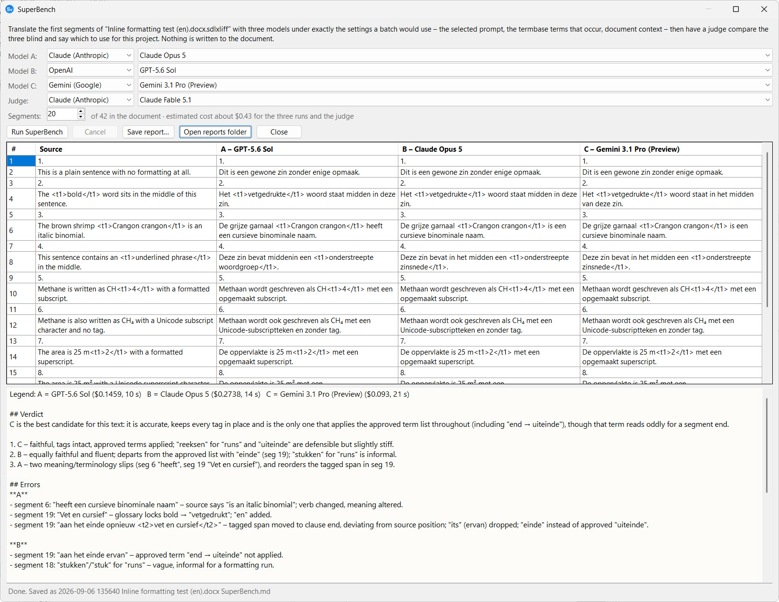This screenshot has width=779, height=602.
Task: Click the '## Verdict' heading text
Action: (26, 414)
